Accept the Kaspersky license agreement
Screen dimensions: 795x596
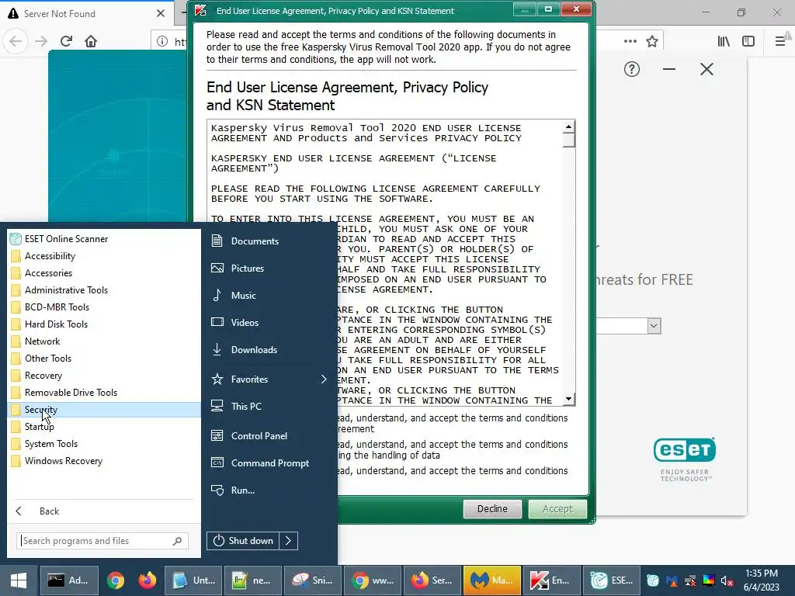point(557,509)
